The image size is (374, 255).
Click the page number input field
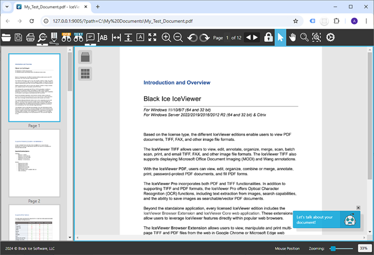(227, 38)
